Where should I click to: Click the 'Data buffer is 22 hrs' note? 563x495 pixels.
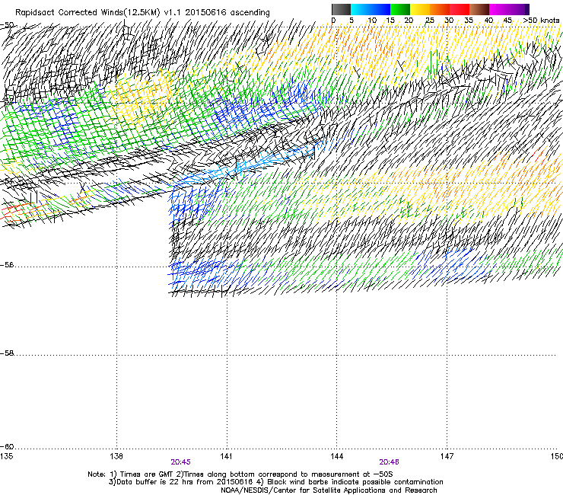pyautogui.click(x=275, y=482)
